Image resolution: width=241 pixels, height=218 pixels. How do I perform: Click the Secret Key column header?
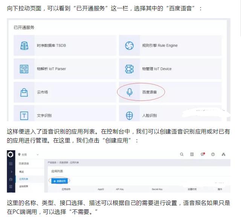pos(157,189)
